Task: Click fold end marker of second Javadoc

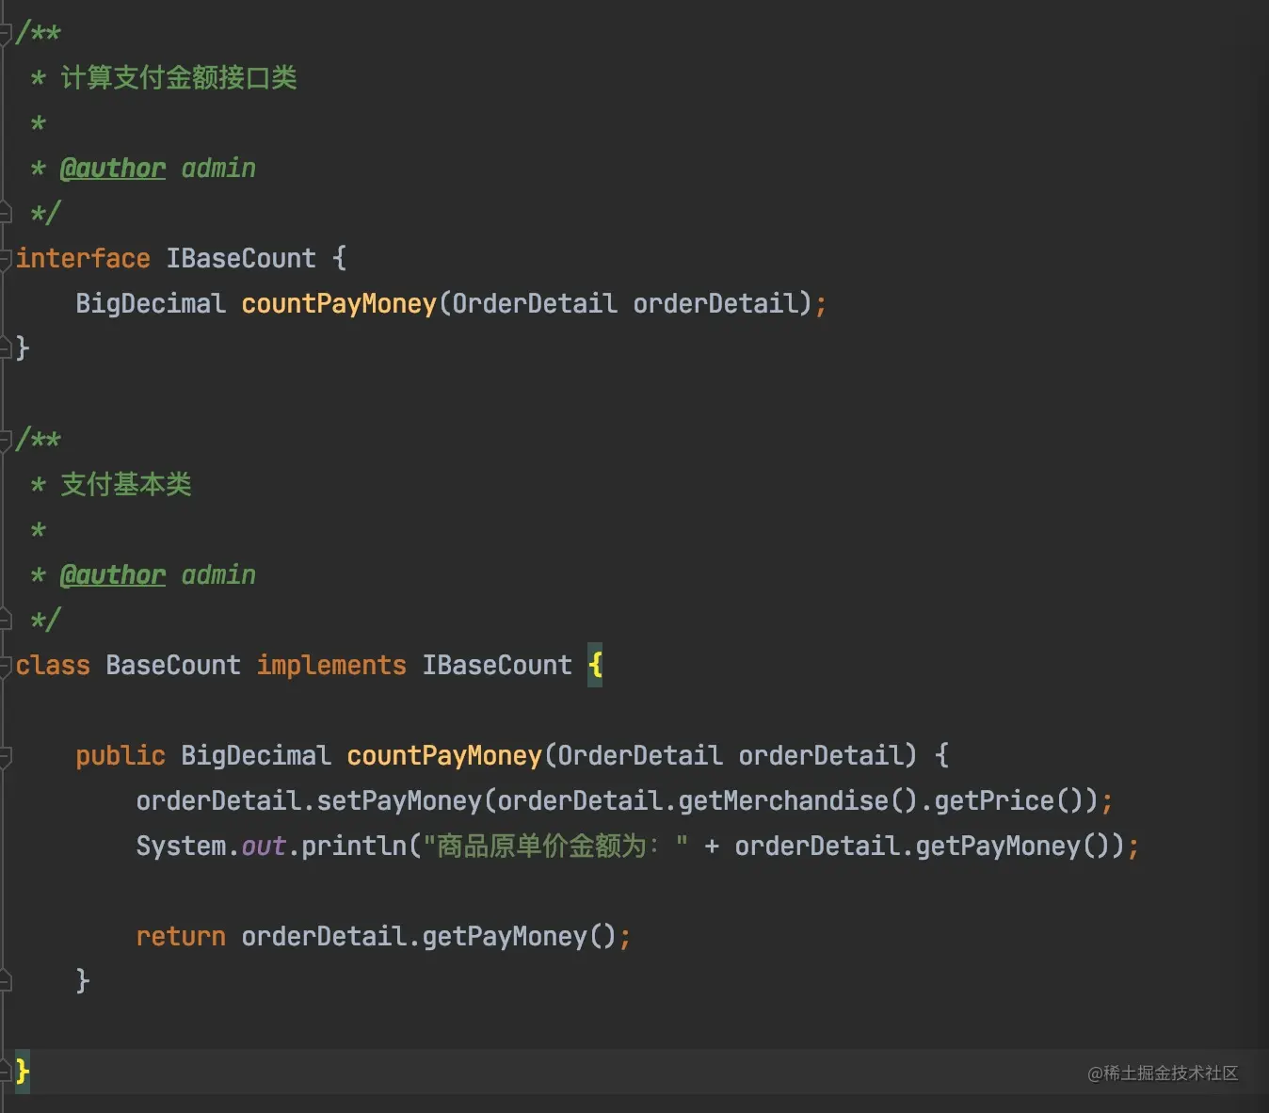Action: click(5, 619)
